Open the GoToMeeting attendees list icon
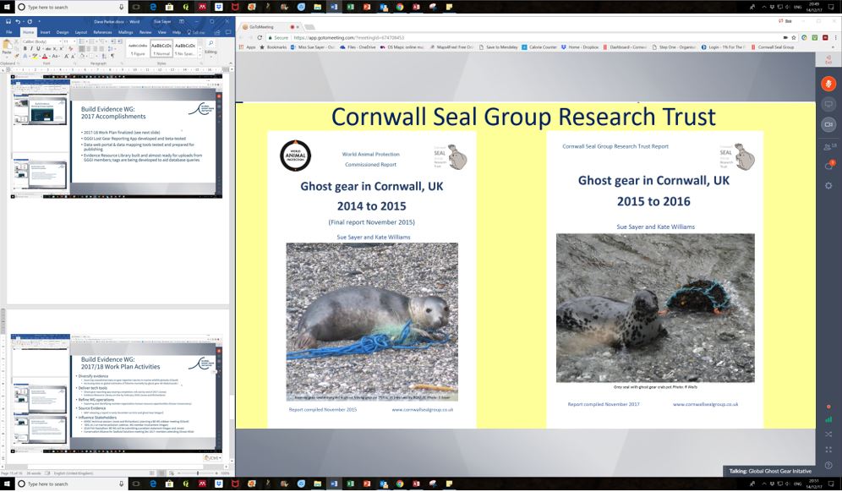 tap(828, 146)
